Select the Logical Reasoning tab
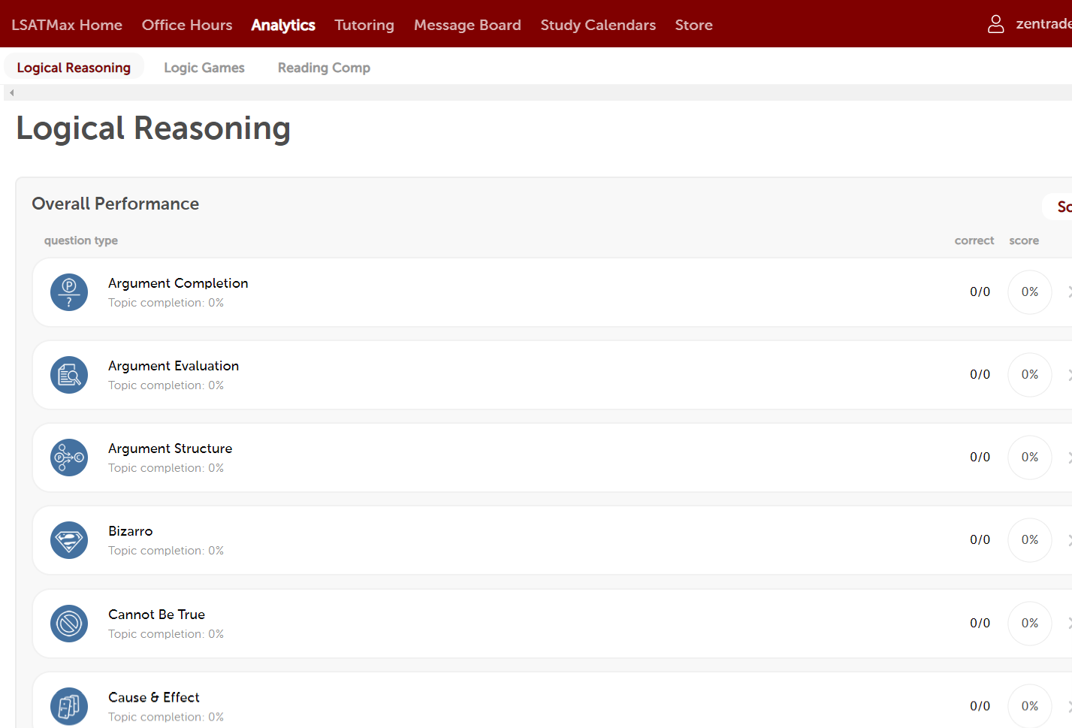The height and width of the screenshot is (728, 1072). (74, 68)
